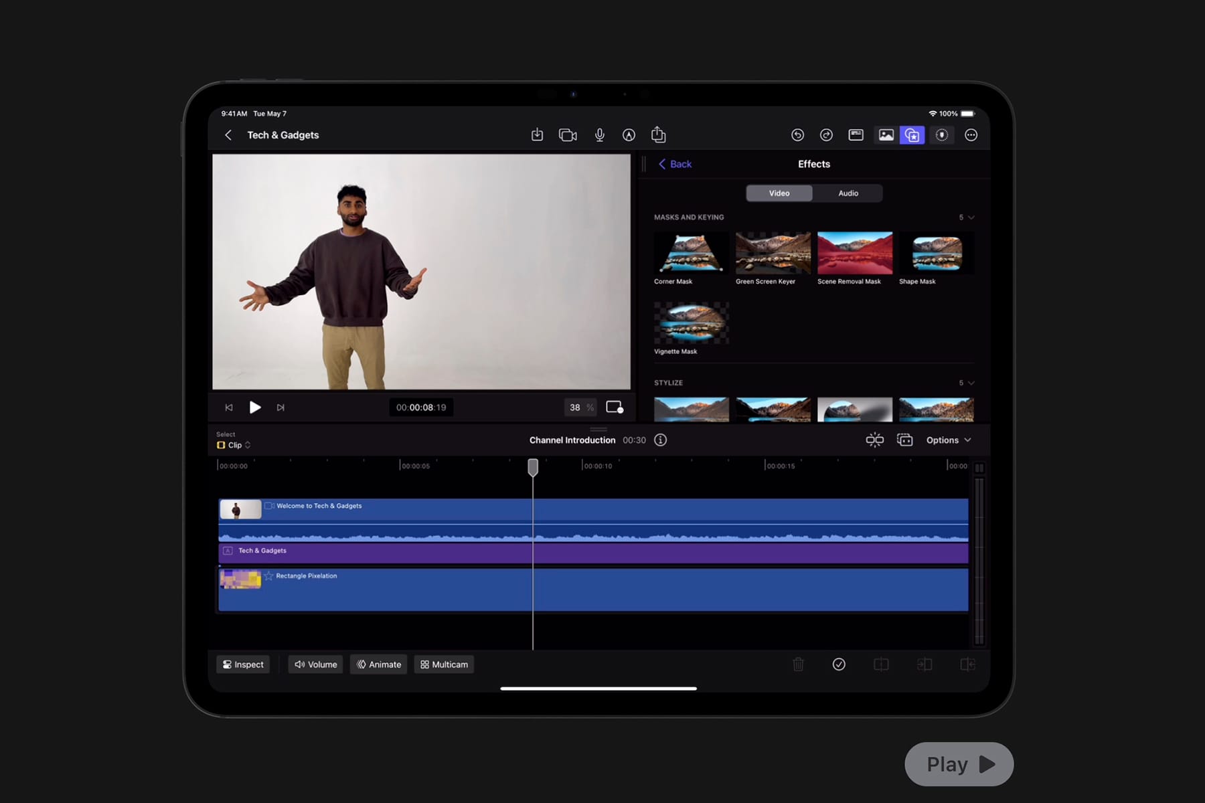Switch to the Video effects tab
Screen dimensions: 1205x803
click(x=779, y=193)
